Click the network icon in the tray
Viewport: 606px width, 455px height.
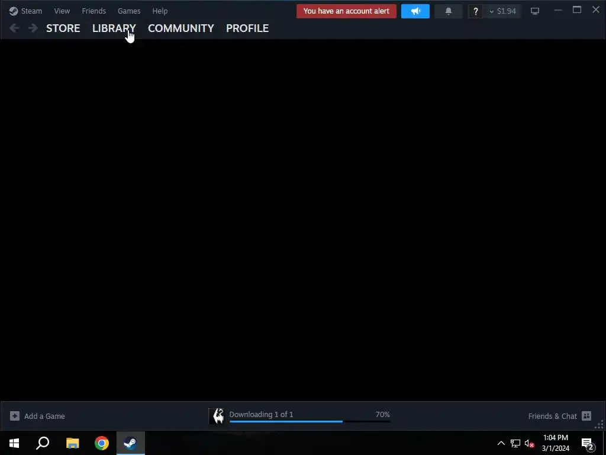[515, 443]
